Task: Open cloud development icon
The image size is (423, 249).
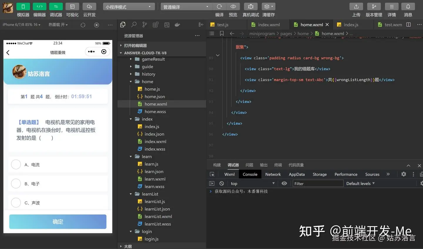Action: 89,6
